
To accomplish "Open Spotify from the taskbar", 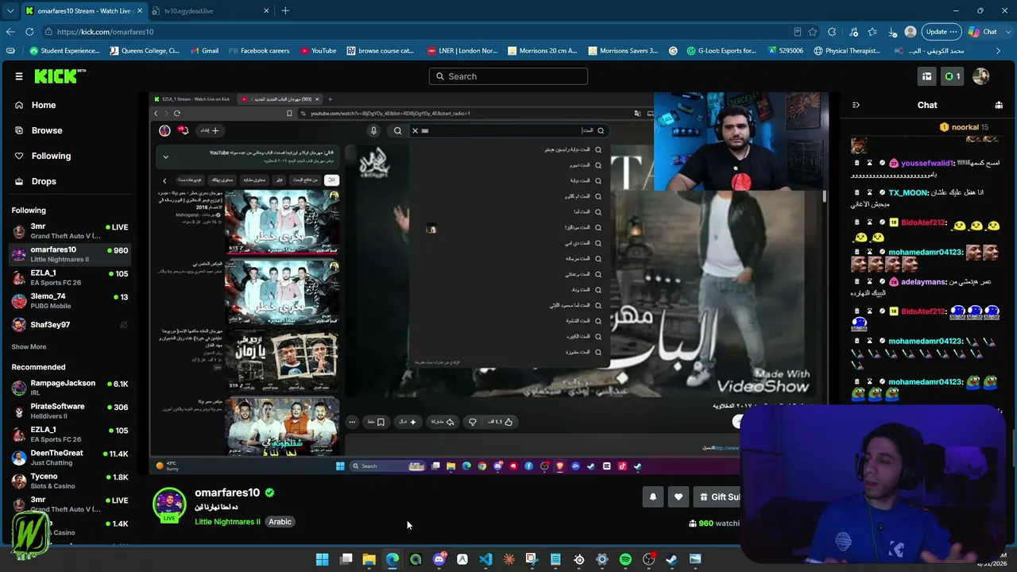I will pyautogui.click(x=625, y=560).
